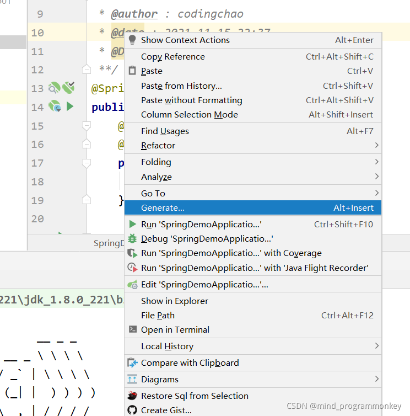Expand the Analyze submenu arrow
The image size is (410, 416).
click(x=376, y=176)
